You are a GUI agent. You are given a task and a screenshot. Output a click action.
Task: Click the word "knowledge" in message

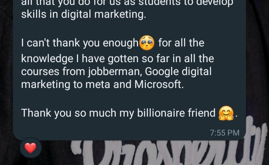[47, 59]
